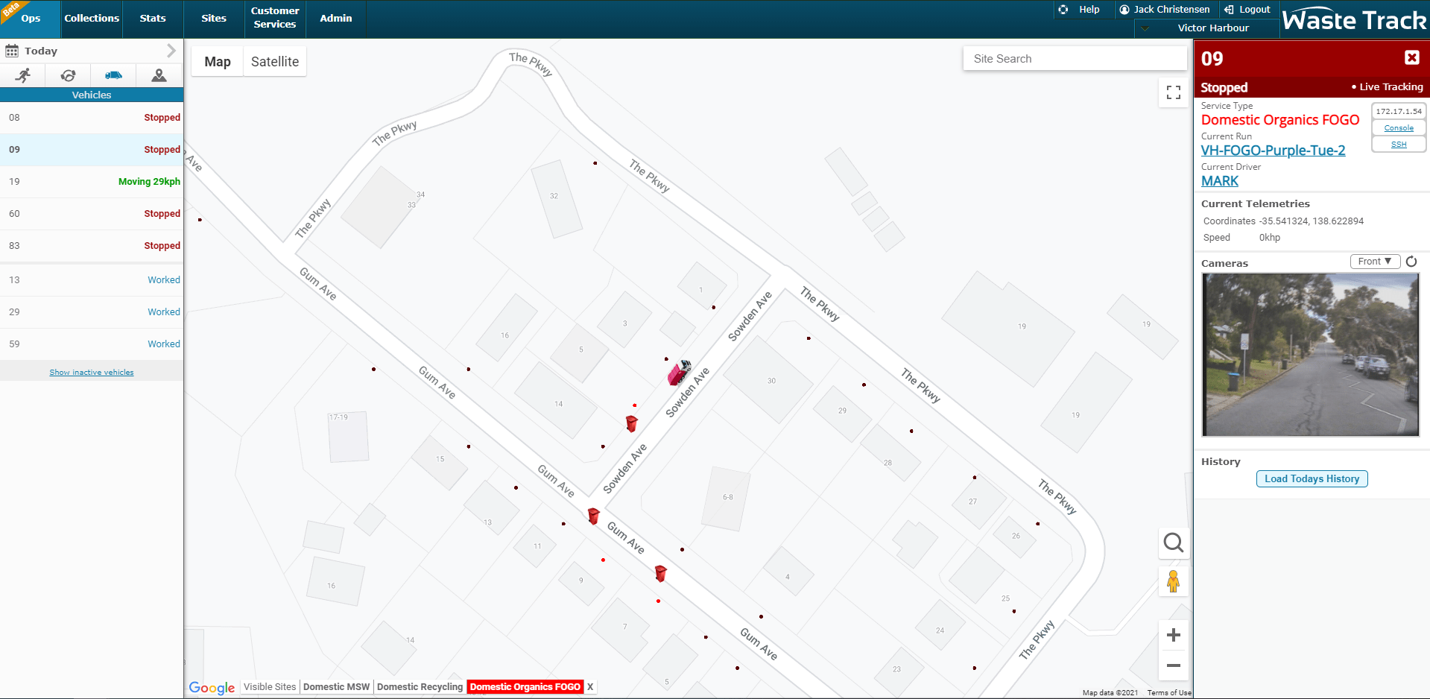Toggle the Domestic Recycling layer

pyautogui.click(x=419, y=686)
